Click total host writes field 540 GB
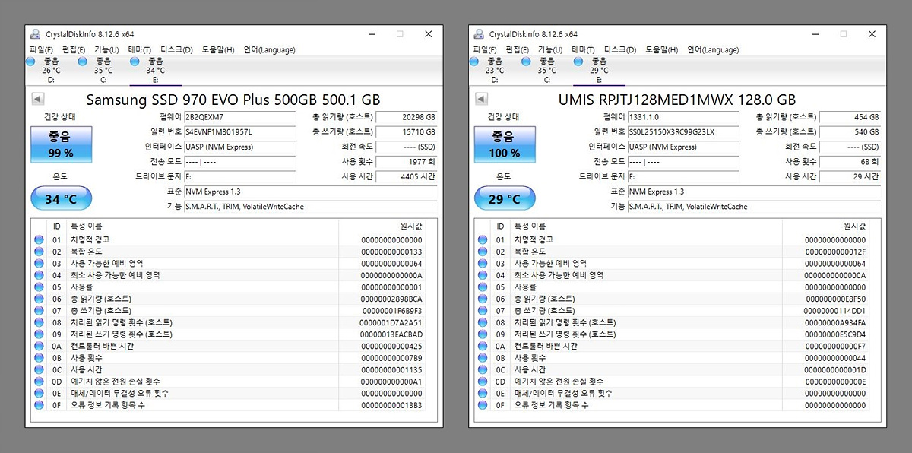The height and width of the screenshot is (453, 912). (x=850, y=132)
